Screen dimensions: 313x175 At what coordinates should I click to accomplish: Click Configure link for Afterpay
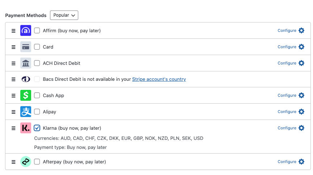tap(287, 162)
